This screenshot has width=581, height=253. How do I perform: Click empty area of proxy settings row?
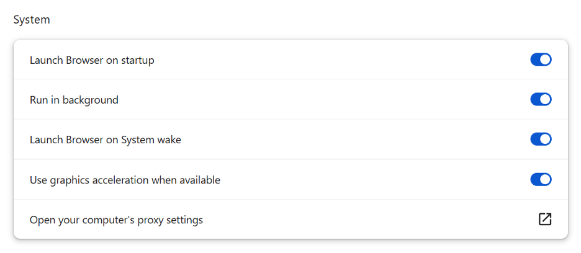pos(371,220)
